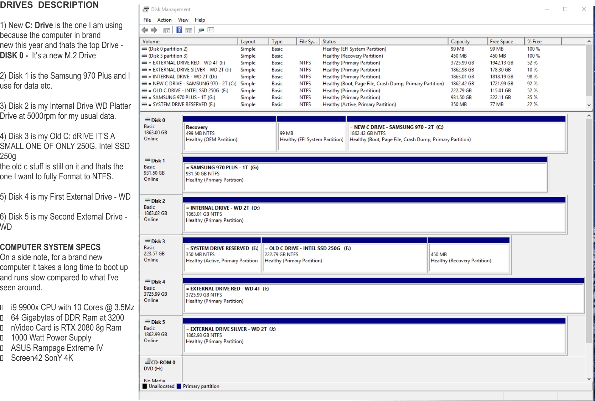Select EXTERNAL DRIVE RED (I:) partition block
Image resolution: width=595 pixels, height=401 pixels.
(383, 295)
